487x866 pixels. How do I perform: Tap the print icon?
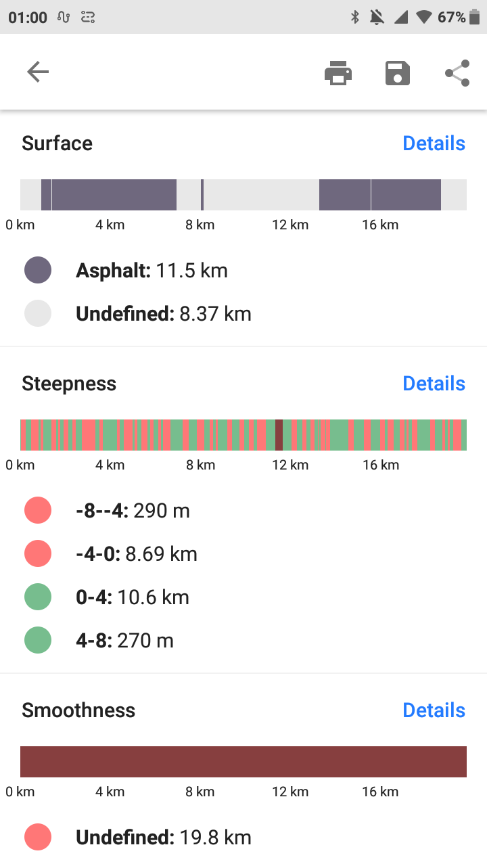pyautogui.click(x=338, y=72)
